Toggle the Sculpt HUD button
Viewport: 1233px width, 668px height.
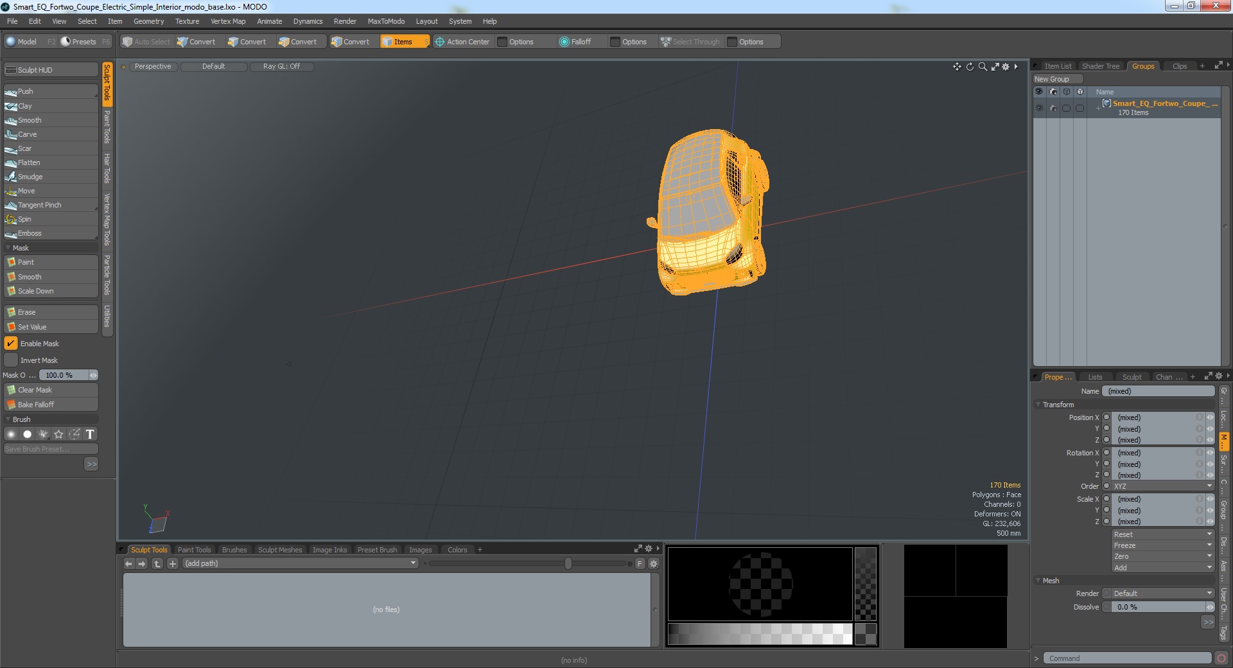click(51, 69)
